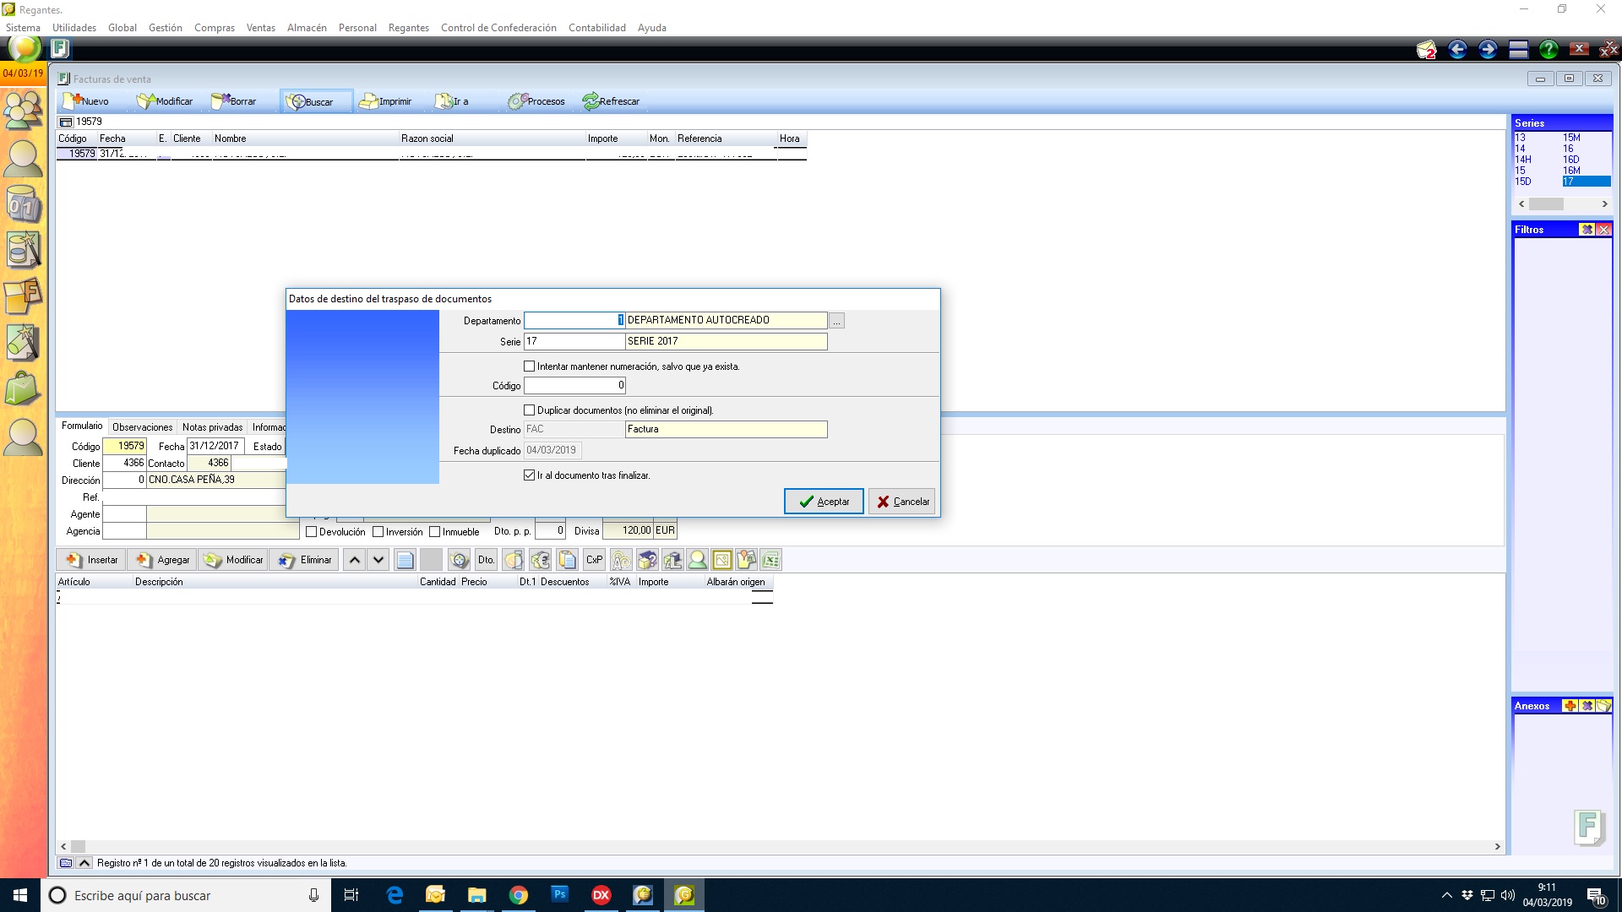
Task: Click Modificar in the top toolbar
Action: click(x=165, y=101)
